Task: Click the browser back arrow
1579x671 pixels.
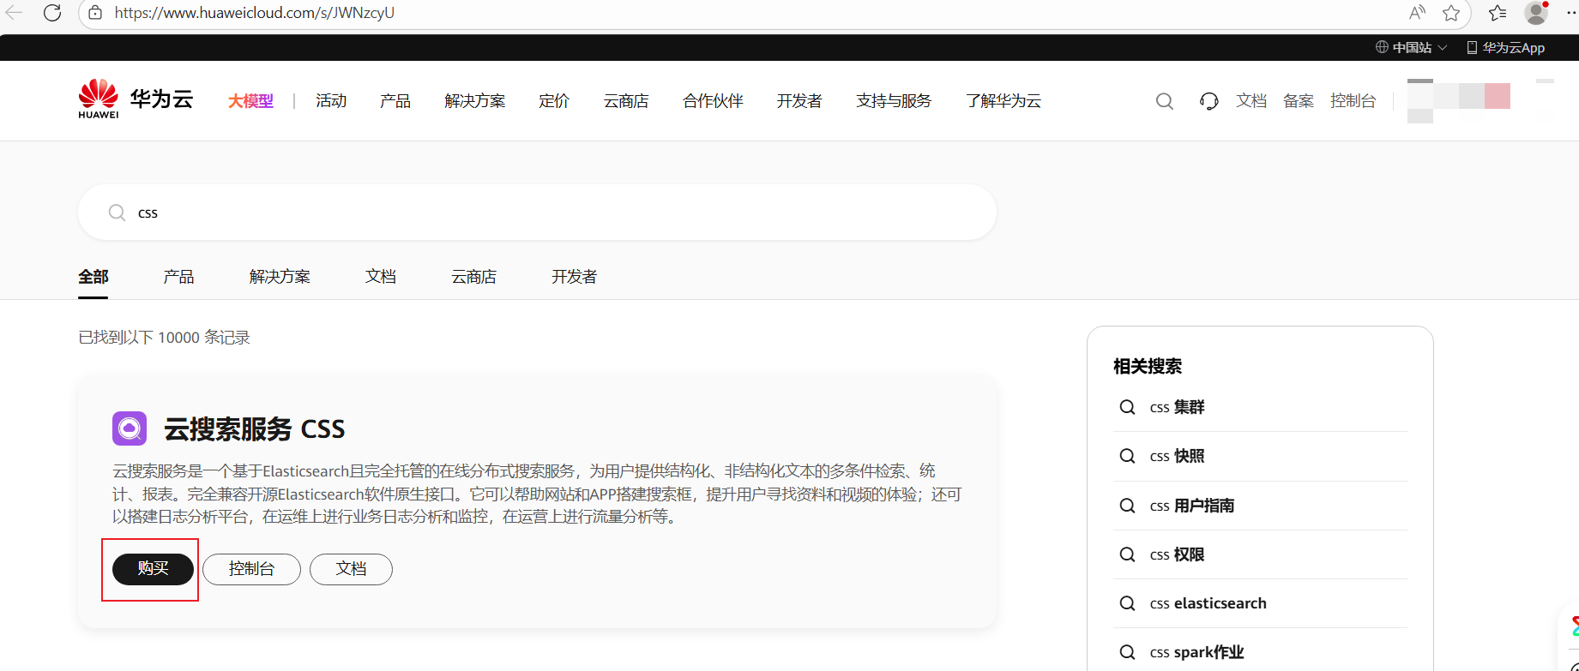Action: pos(15,13)
